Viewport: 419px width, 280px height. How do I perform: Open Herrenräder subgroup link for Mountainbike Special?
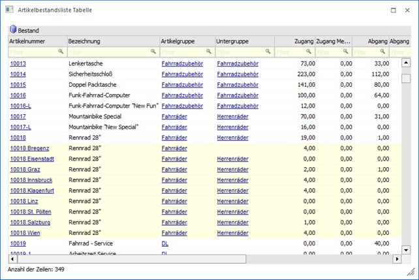tap(232, 117)
